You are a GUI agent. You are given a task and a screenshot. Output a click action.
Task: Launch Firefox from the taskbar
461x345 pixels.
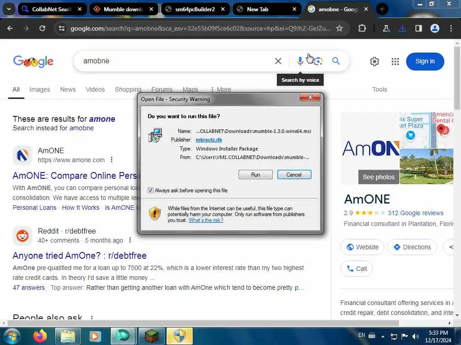point(40,336)
